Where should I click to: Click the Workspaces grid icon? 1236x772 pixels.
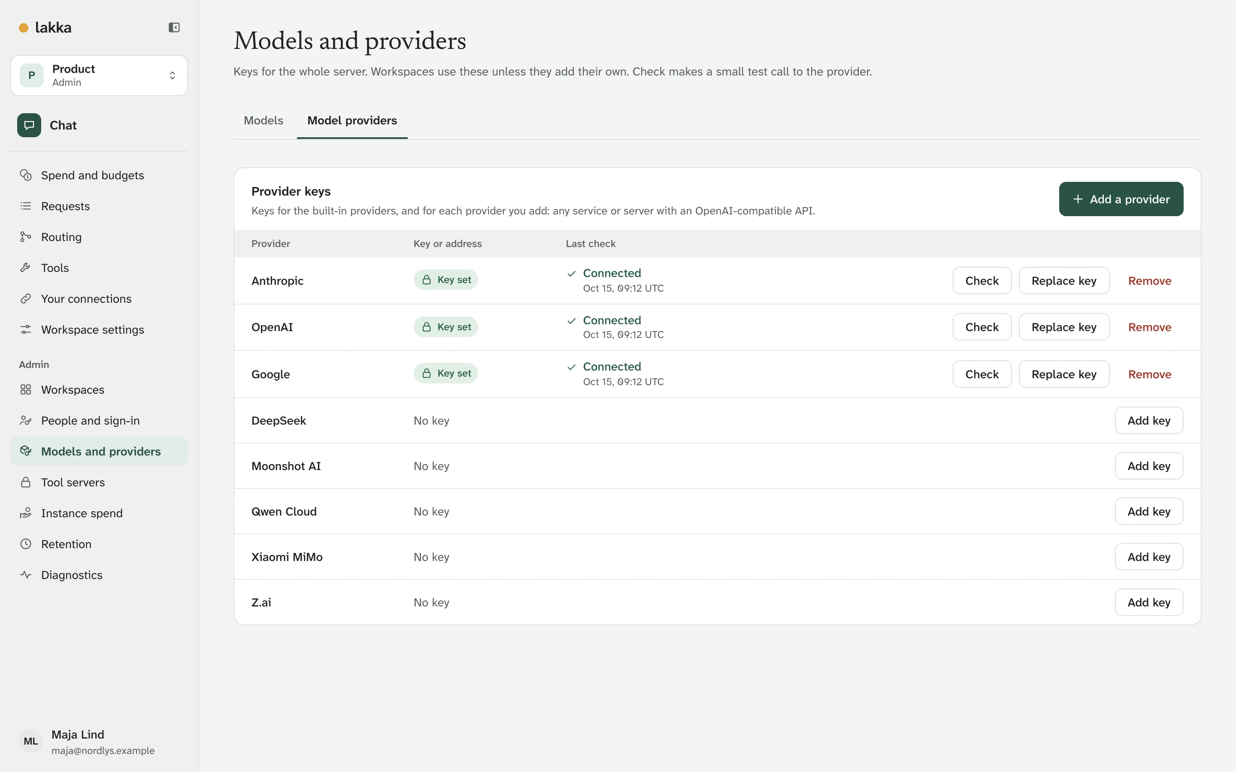coord(26,389)
